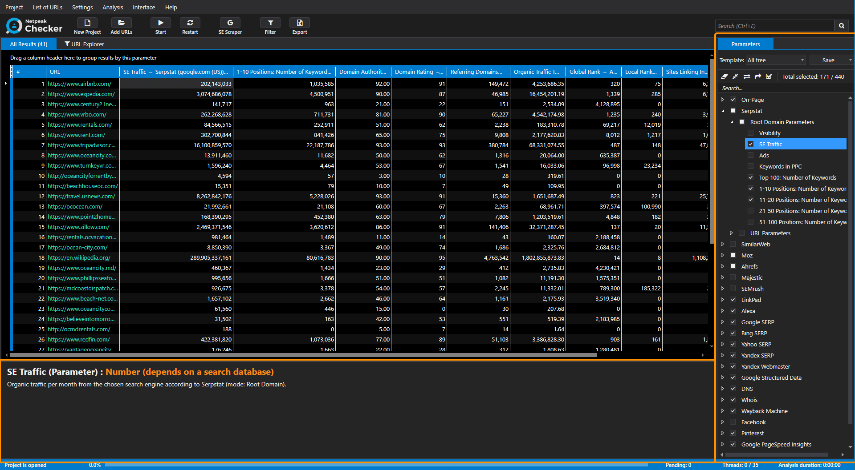Start analysis with the play icon
This screenshot has height=470, width=855.
(161, 23)
